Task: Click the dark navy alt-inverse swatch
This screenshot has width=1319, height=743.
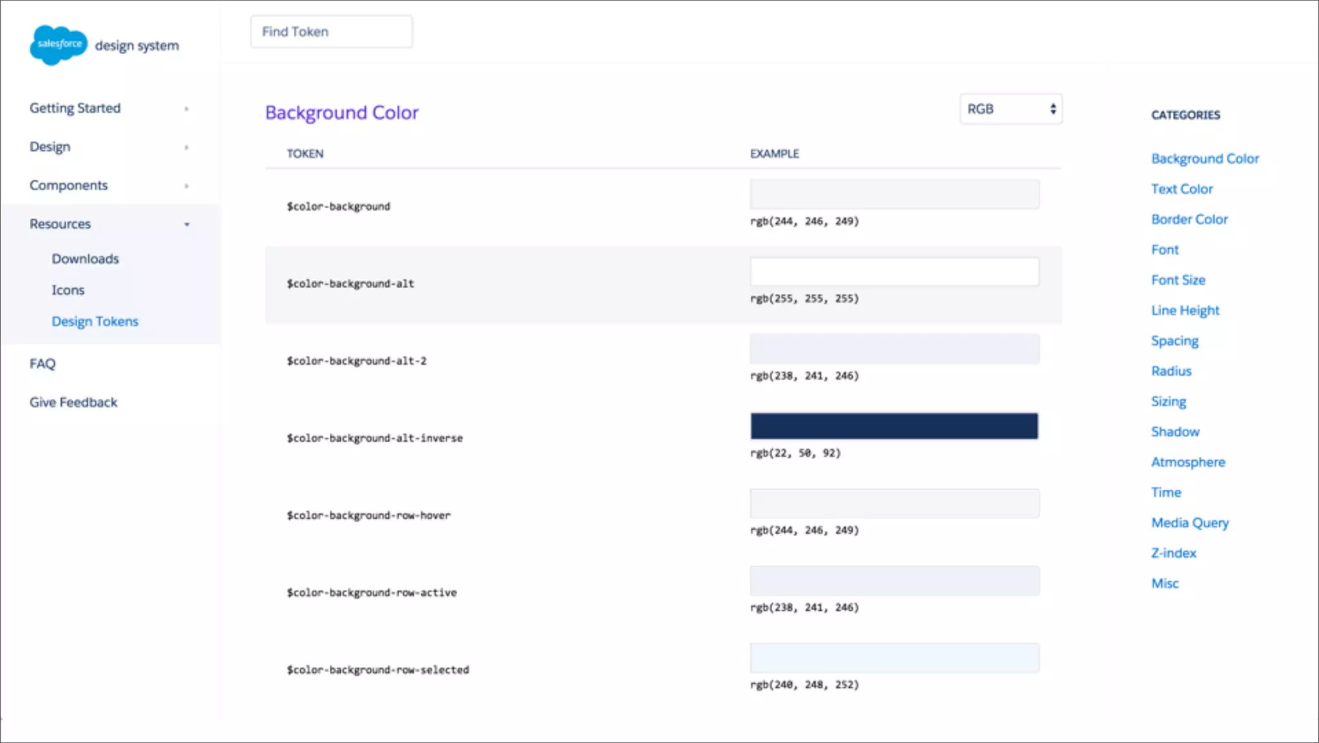Action: [894, 426]
